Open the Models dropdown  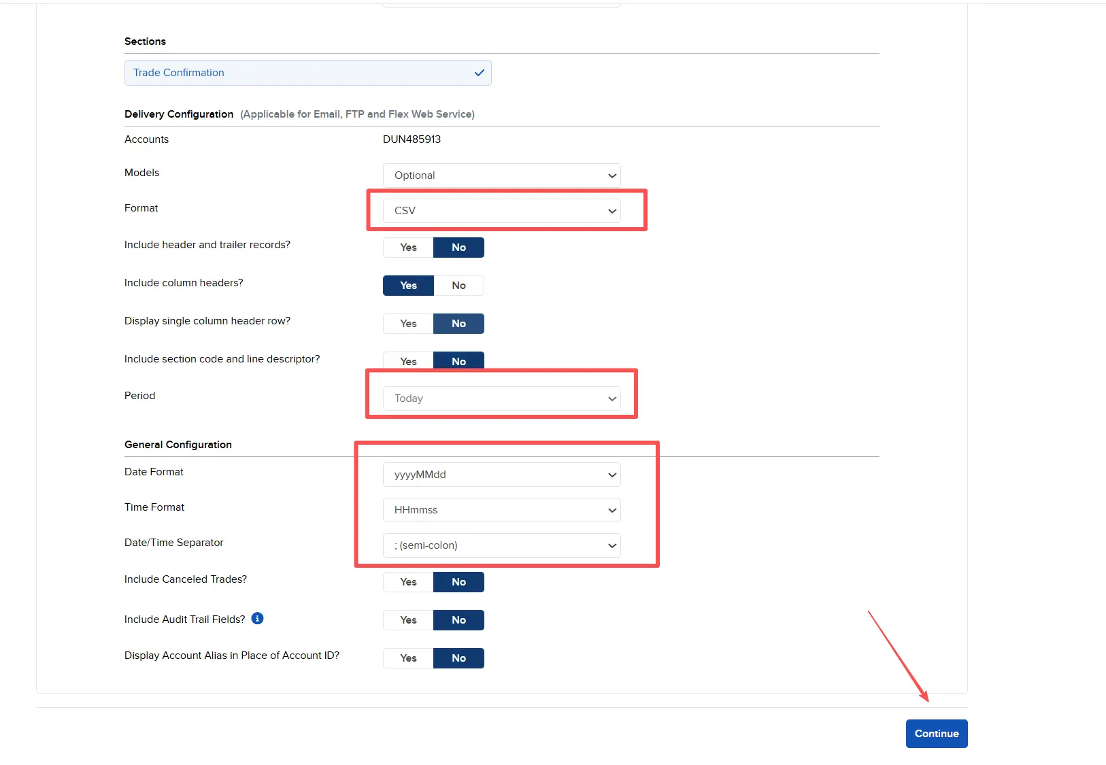[501, 175]
